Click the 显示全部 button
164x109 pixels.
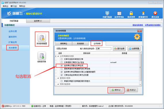119,49
